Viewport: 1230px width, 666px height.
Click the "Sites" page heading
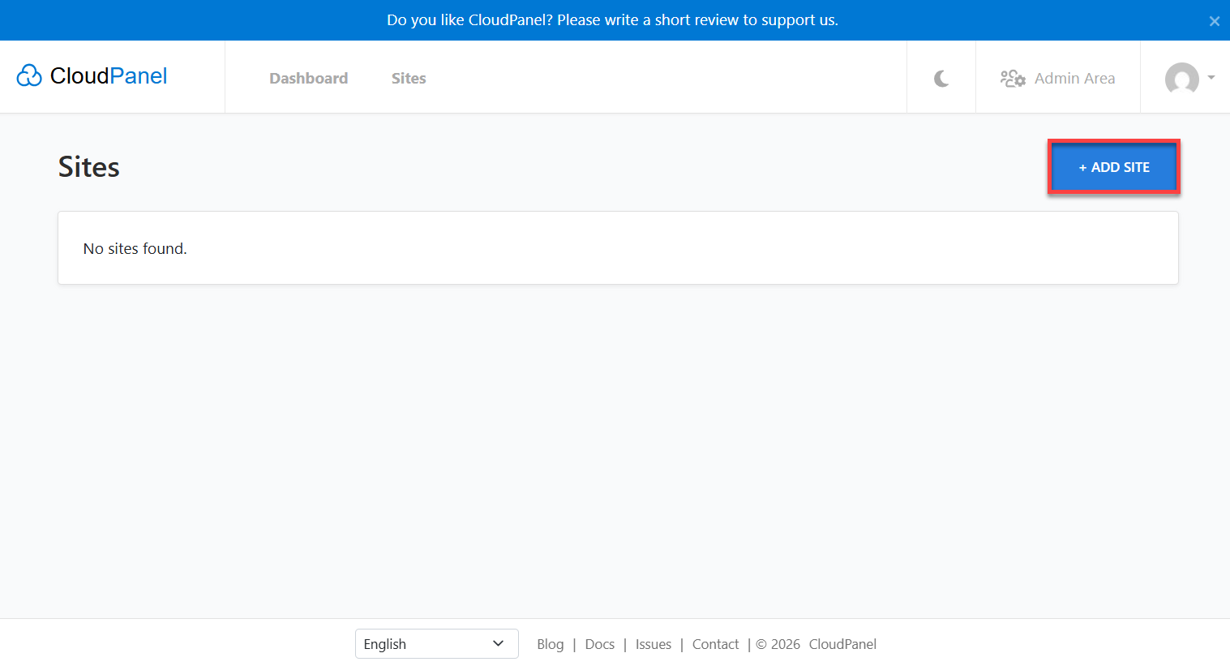point(89,167)
